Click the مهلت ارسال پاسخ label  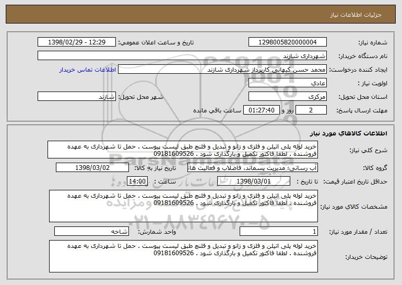click(x=362, y=110)
